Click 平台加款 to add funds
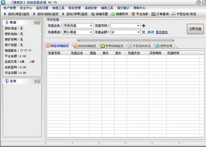The image size is (206, 147). (140, 14)
